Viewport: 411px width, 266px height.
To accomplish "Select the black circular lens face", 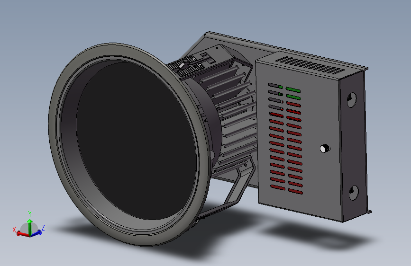I will tap(137, 142).
